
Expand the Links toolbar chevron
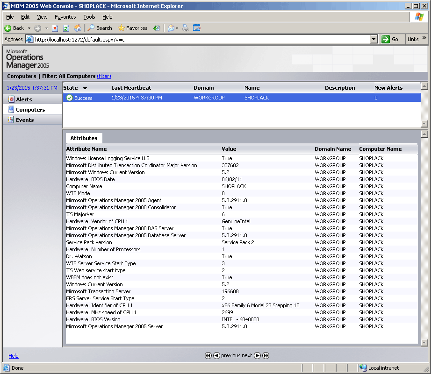[x=424, y=38]
